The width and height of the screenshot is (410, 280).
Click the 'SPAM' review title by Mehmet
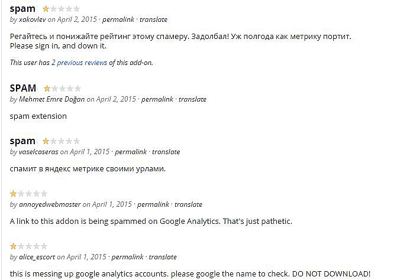(x=23, y=88)
